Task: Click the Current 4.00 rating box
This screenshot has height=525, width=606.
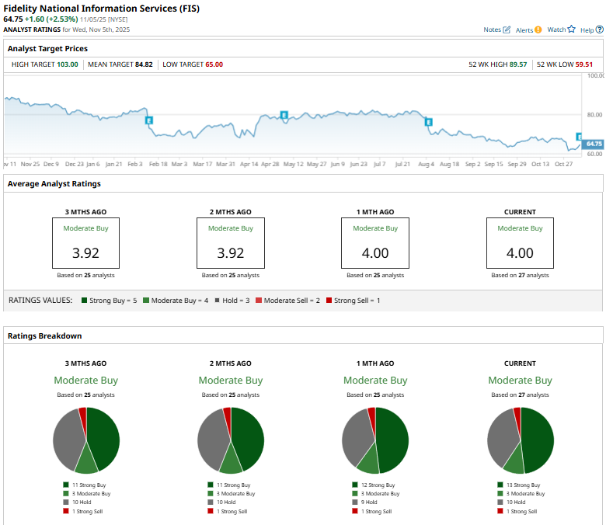Action: [x=520, y=243]
